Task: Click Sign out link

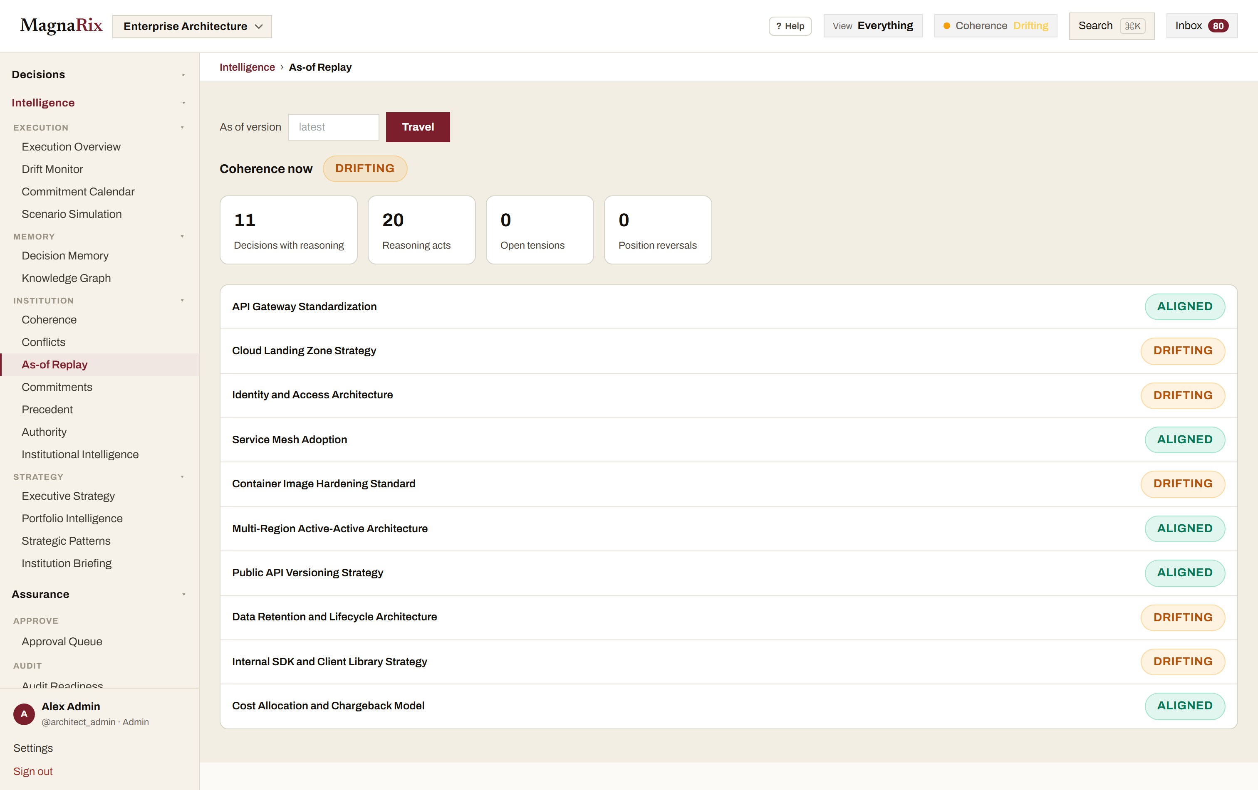Action: pos(33,771)
